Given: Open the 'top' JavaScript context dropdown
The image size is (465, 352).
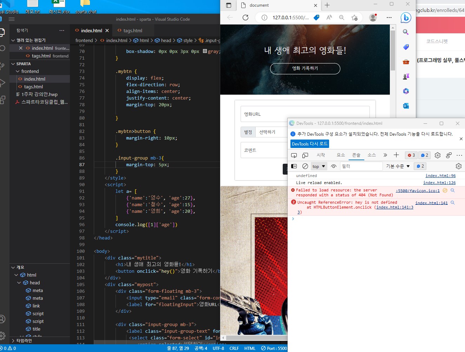Looking at the screenshot, I should click(319, 166).
